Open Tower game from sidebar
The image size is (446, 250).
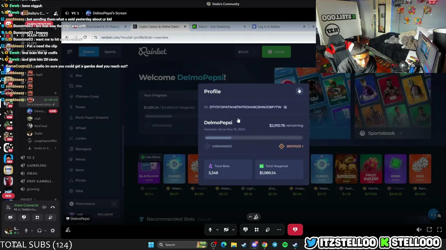point(80,107)
